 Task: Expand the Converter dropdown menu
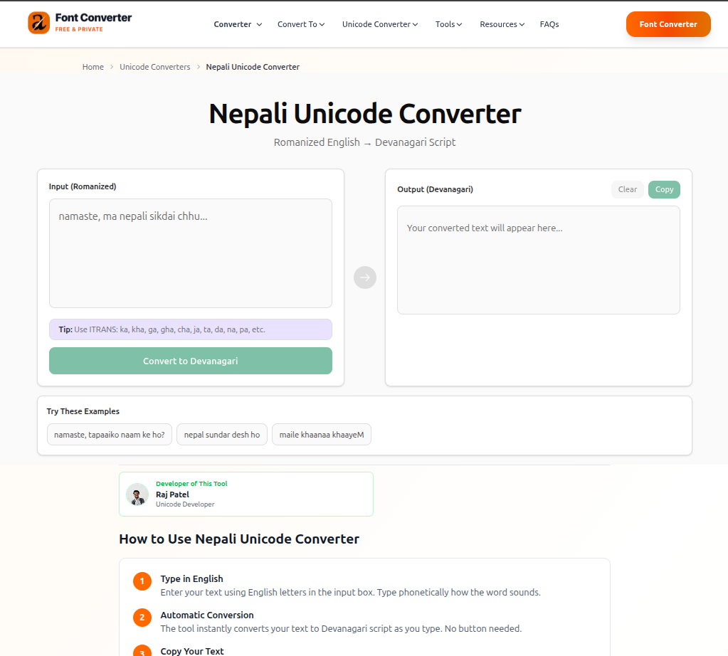238,24
